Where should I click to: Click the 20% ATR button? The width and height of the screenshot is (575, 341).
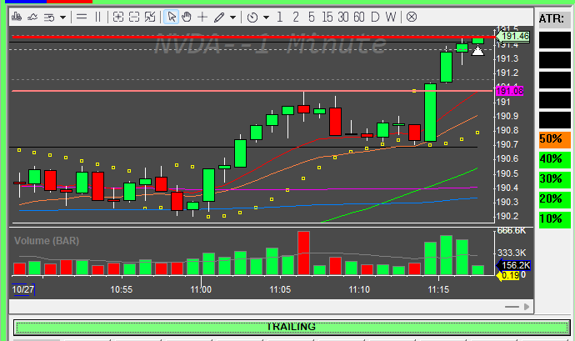(x=555, y=199)
